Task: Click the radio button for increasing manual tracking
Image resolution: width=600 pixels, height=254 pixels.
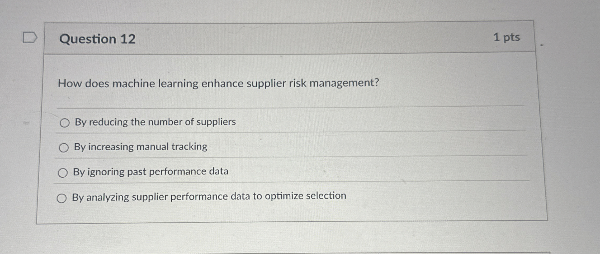Action: coord(64,147)
